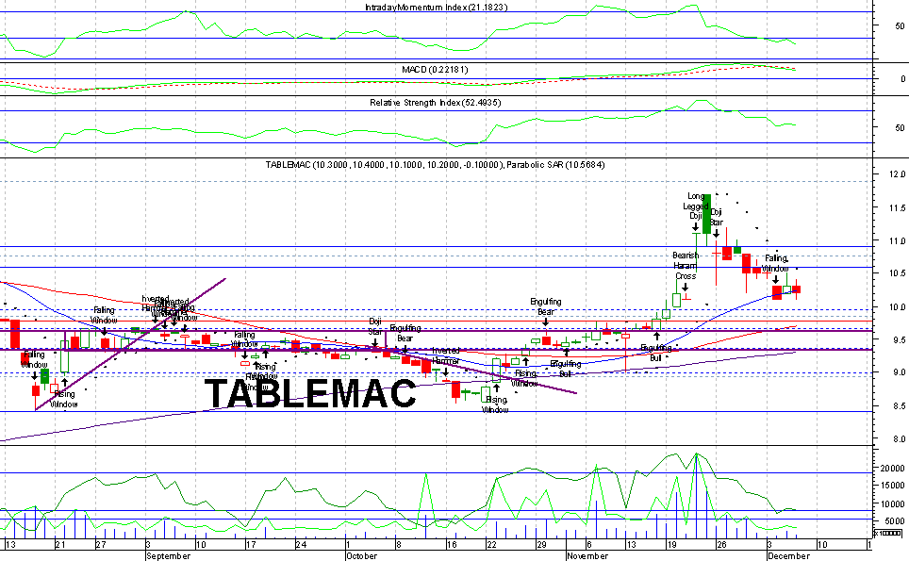The height and width of the screenshot is (561, 909).
Task: Select the date label 29 on the time axis
Action: click(541, 545)
